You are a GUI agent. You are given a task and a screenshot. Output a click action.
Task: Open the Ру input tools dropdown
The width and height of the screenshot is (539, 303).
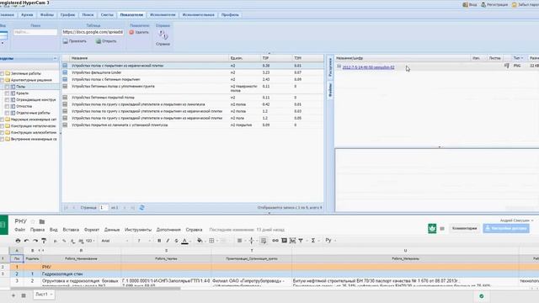(330, 241)
